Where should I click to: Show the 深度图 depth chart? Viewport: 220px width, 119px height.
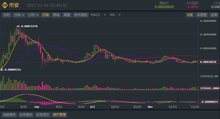click(x=201, y=15)
